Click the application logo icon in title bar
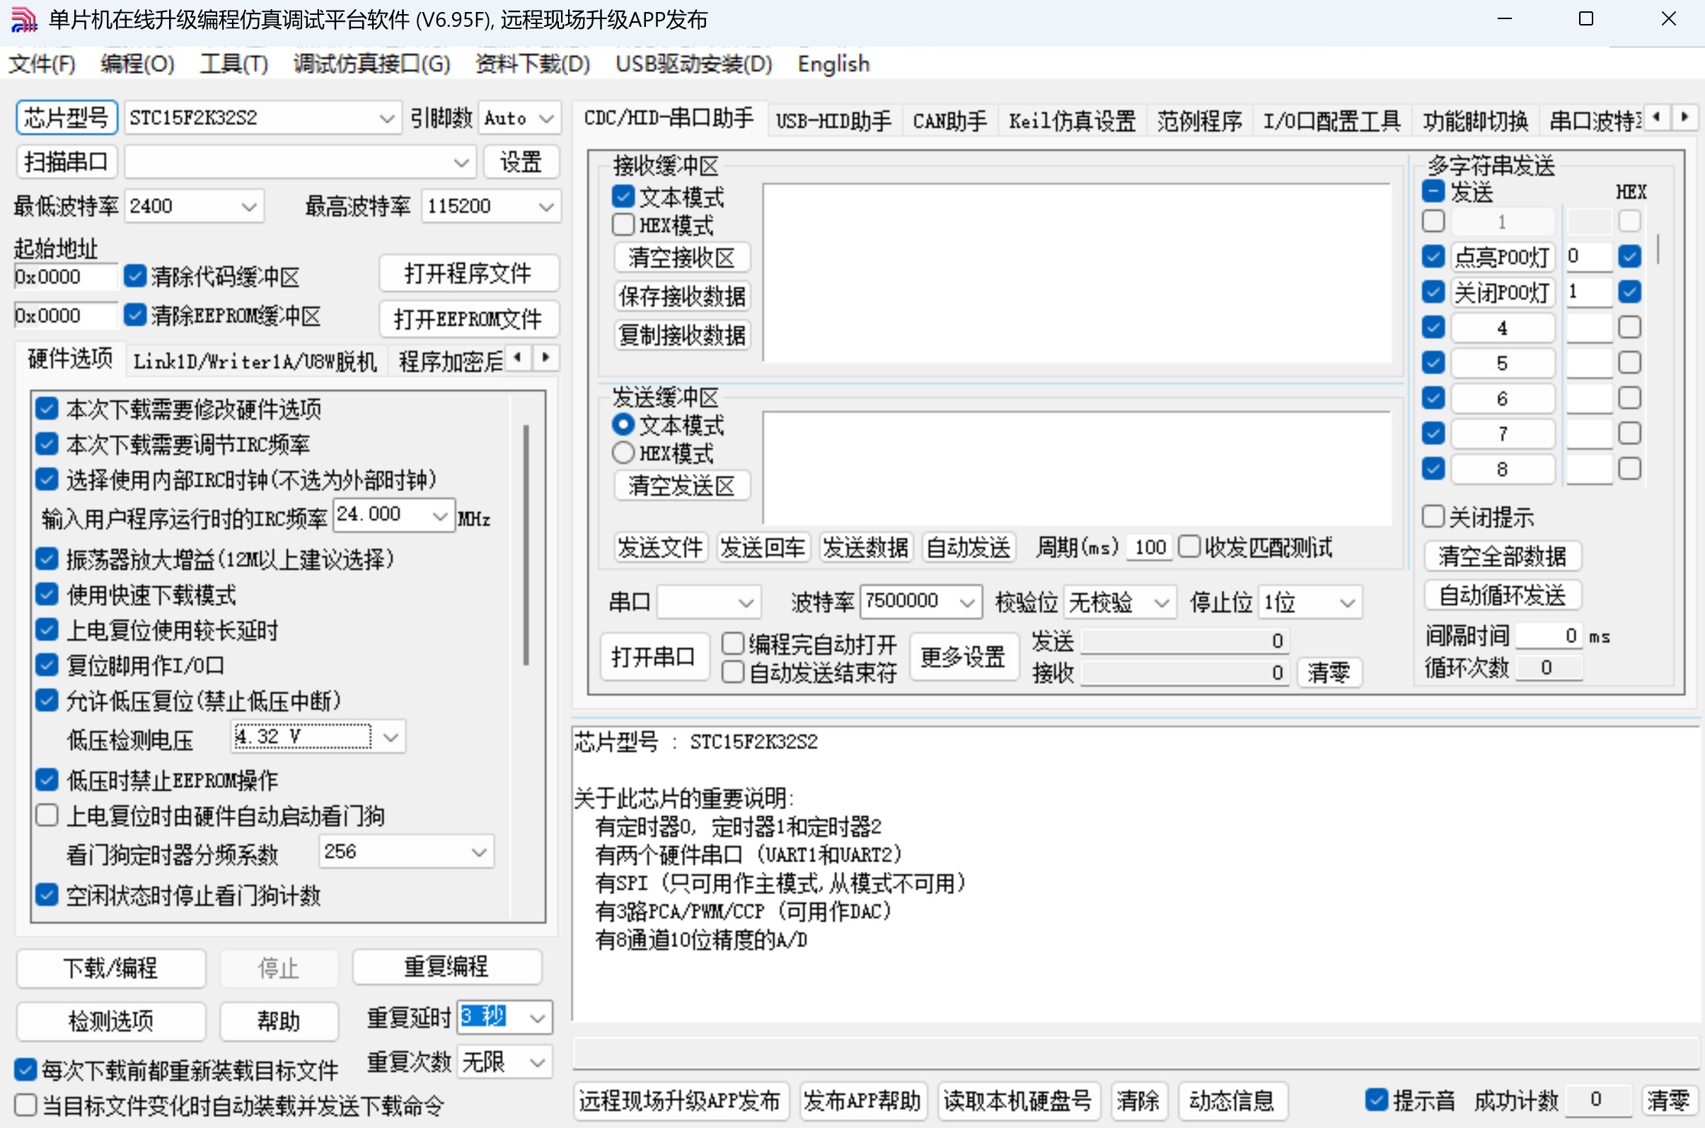This screenshot has width=1705, height=1128. (23, 19)
